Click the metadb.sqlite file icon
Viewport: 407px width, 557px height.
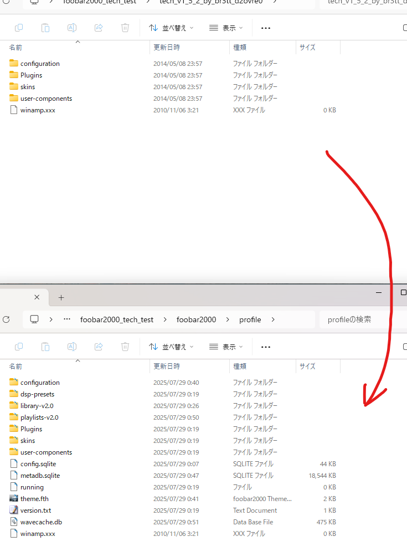coord(13,475)
